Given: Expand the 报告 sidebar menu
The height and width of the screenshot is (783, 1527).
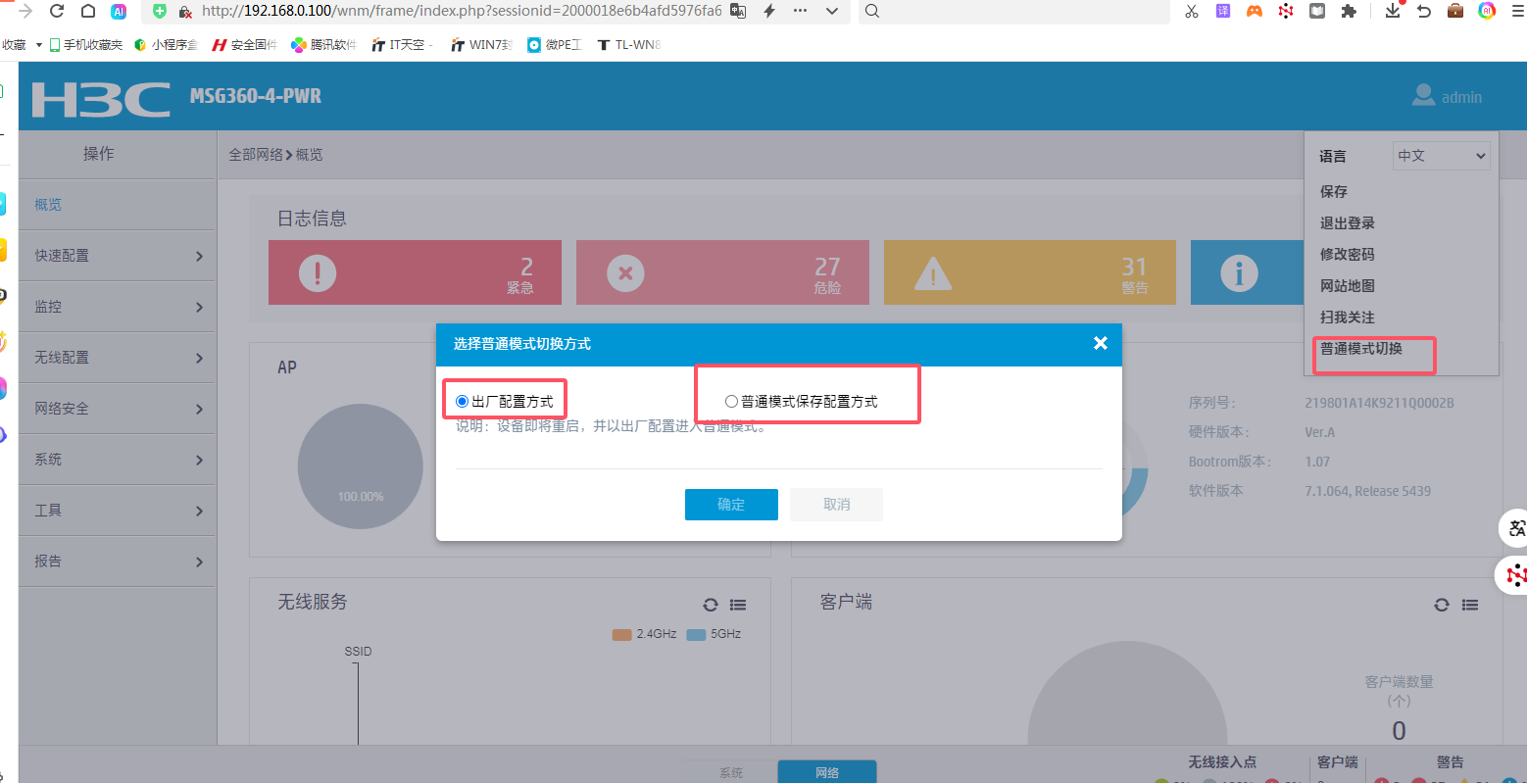Looking at the screenshot, I should point(118,562).
